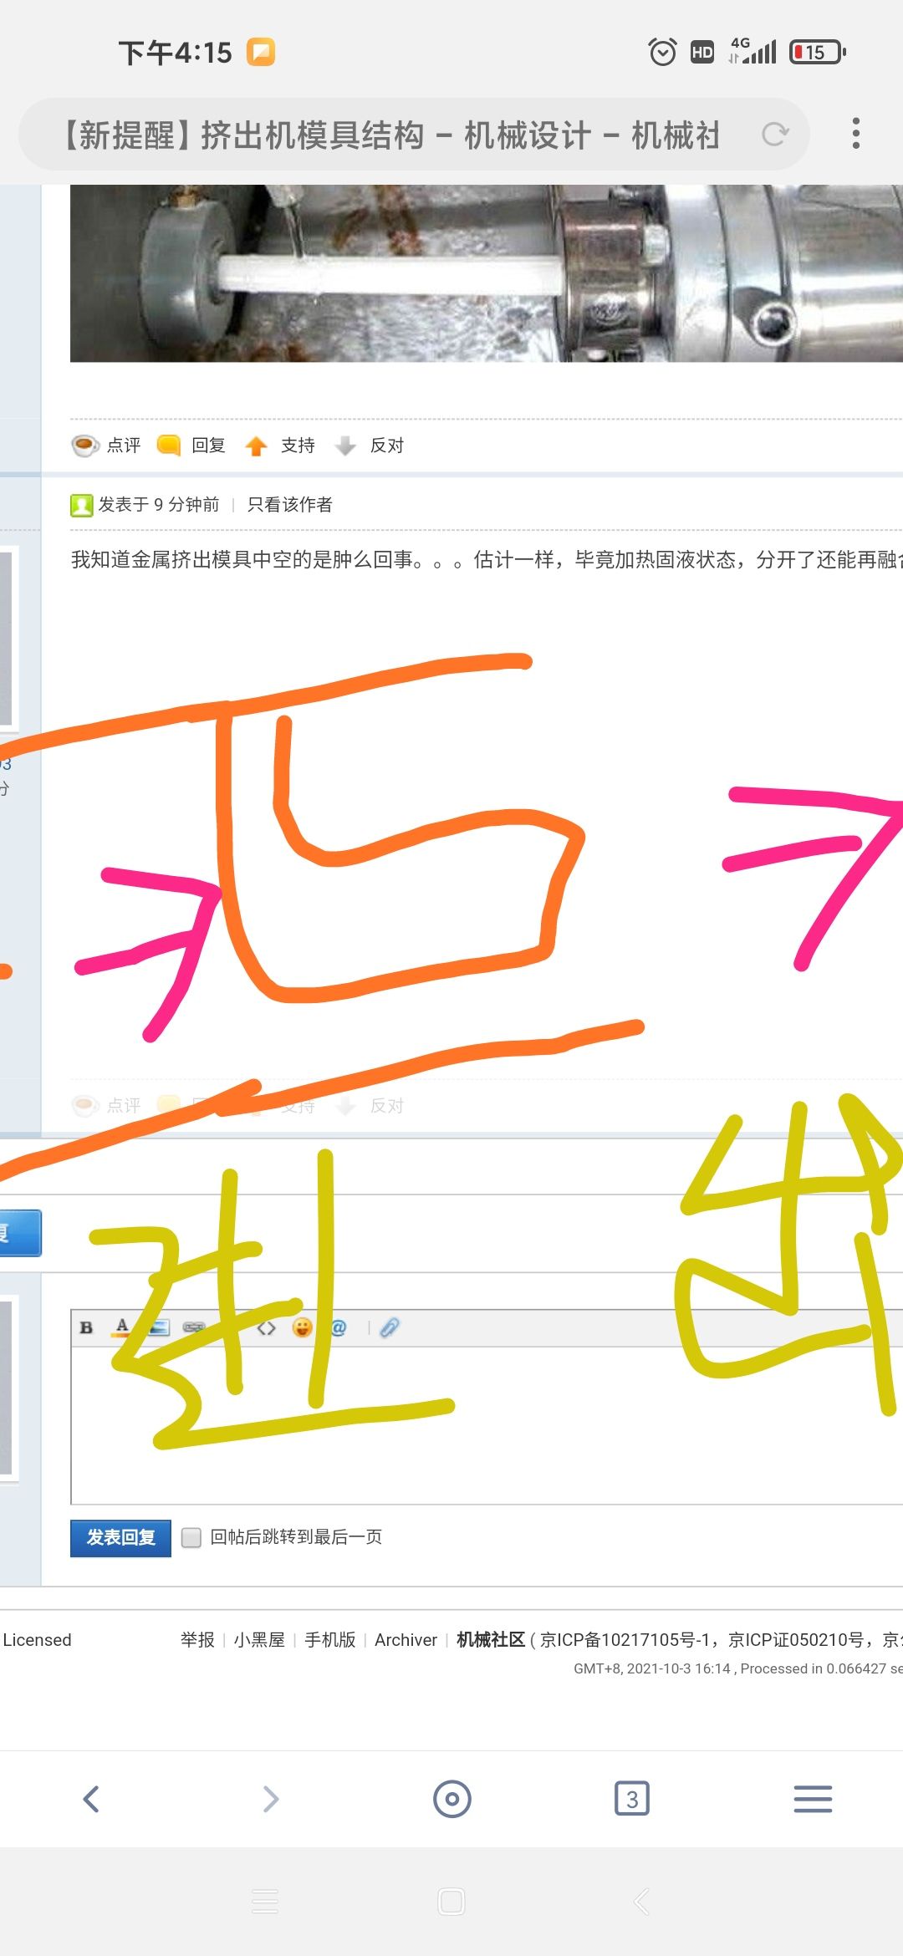This screenshot has height=1956, width=903.
Task: Click 回复 under the first post
Action: (208, 446)
